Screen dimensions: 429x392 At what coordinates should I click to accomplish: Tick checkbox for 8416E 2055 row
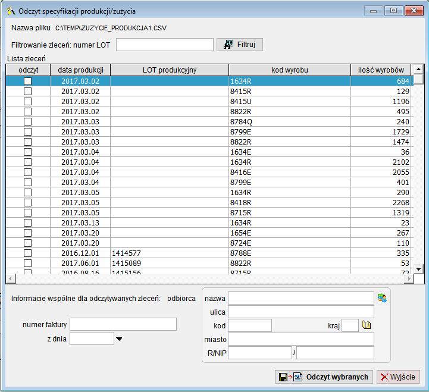(x=27, y=173)
